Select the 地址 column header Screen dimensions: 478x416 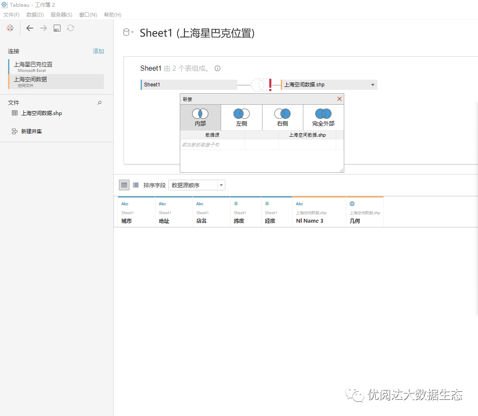click(174, 212)
